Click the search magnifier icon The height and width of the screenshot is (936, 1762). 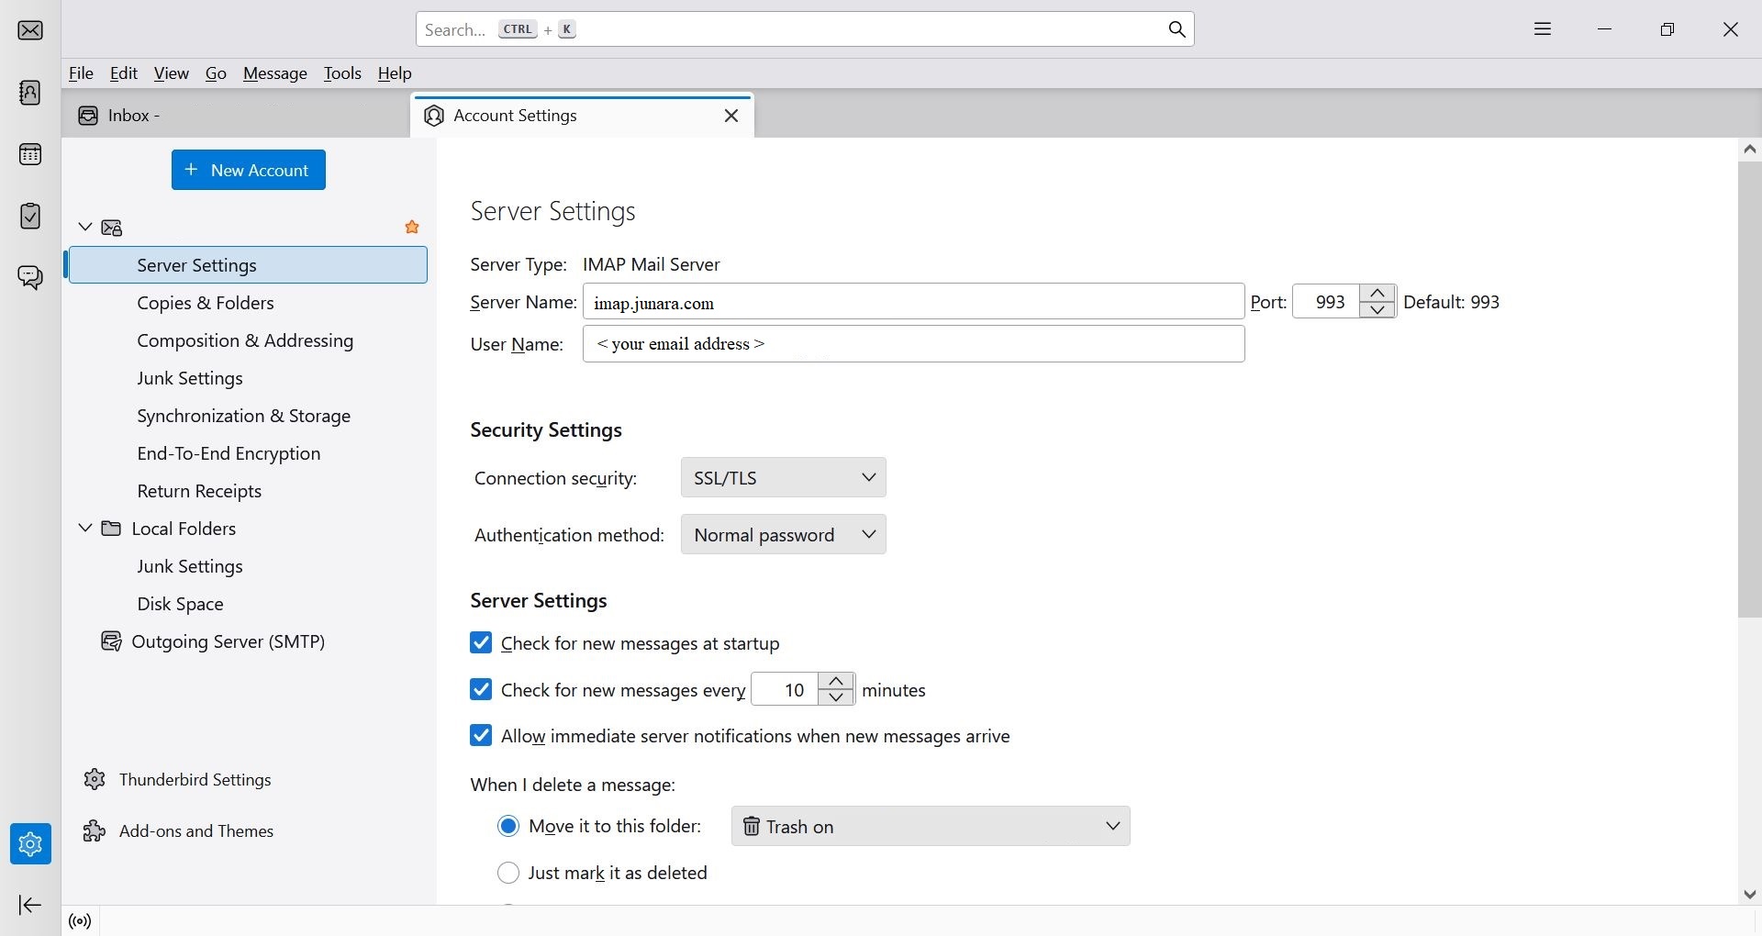pyautogui.click(x=1177, y=29)
